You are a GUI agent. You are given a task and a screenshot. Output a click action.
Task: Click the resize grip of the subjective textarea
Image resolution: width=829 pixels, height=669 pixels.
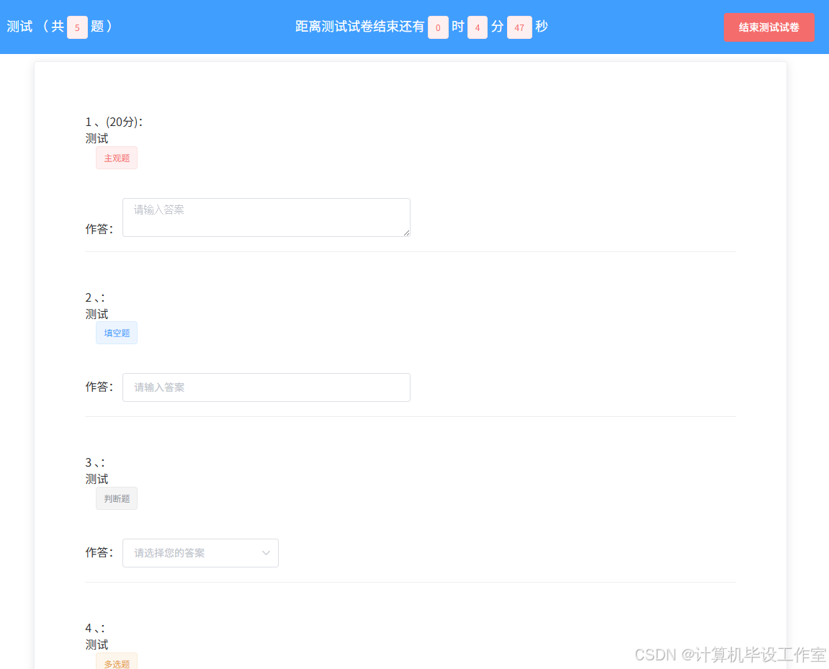coord(406,233)
